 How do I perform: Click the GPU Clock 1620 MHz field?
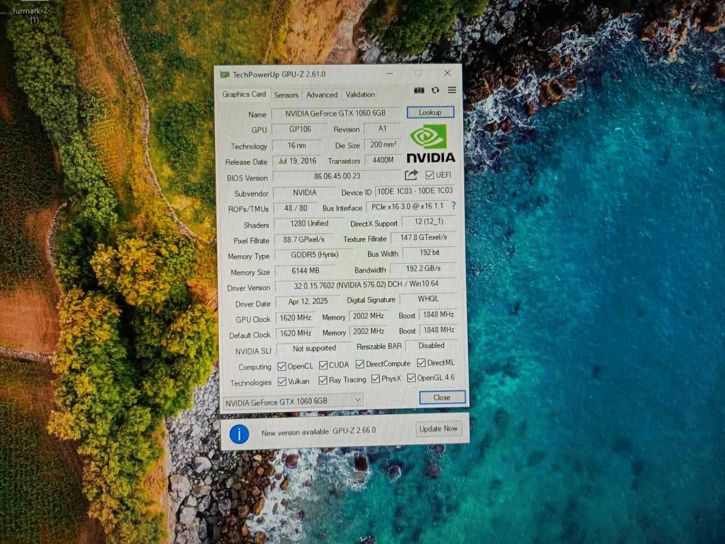(295, 318)
